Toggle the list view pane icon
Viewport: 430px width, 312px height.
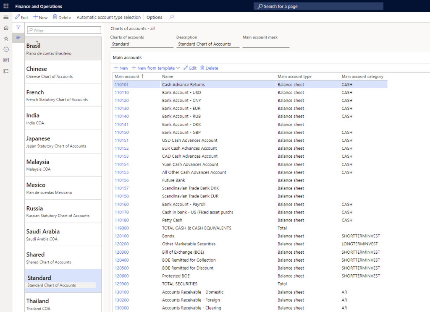click(18, 38)
